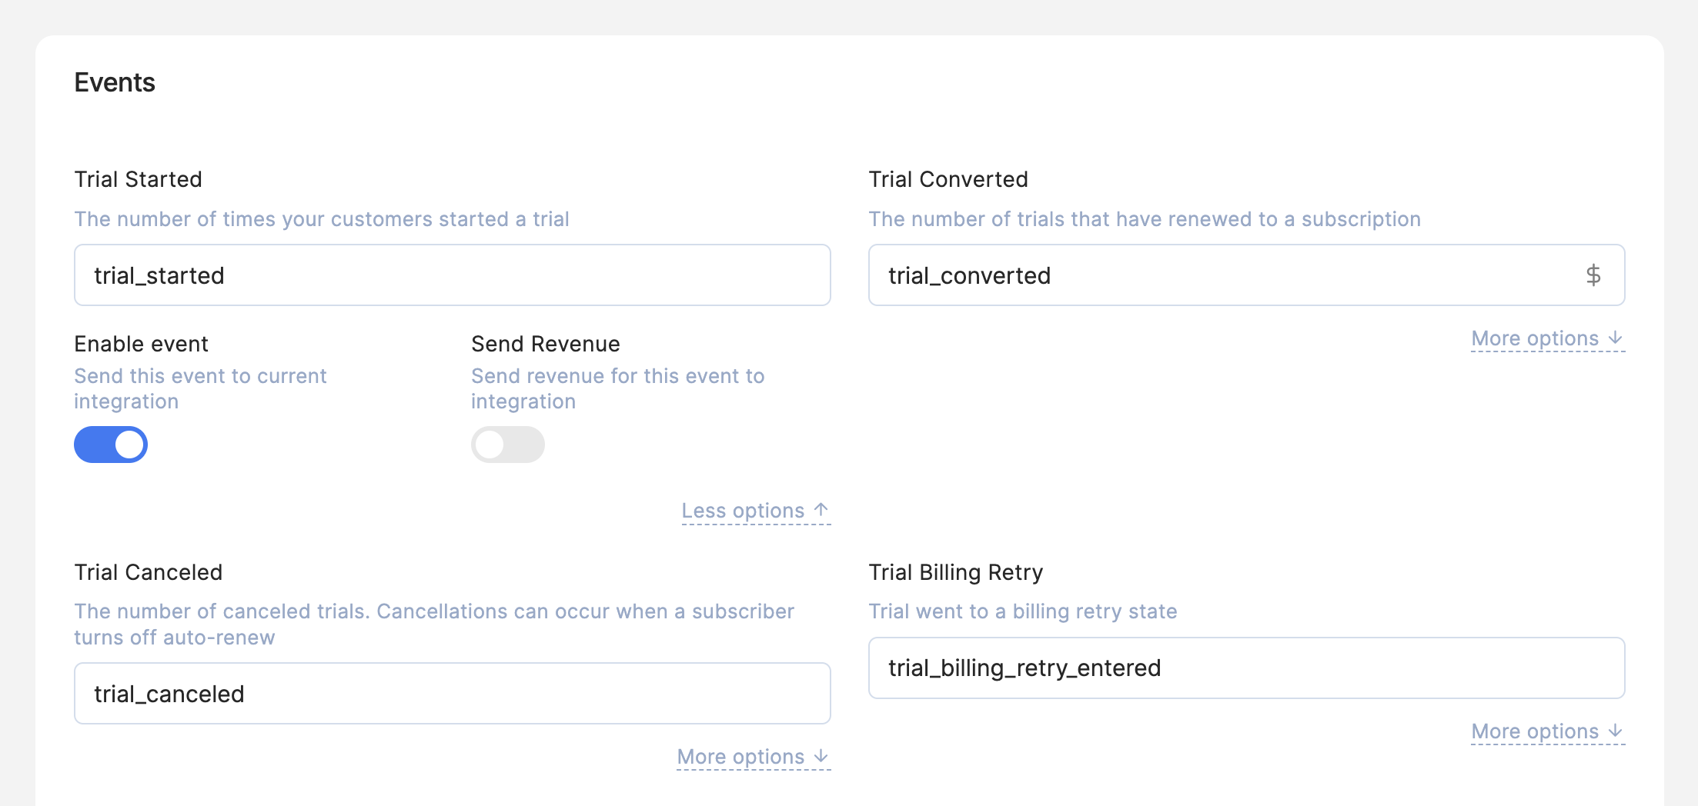Click the Trial Started field label
Screen dimensions: 1698x806
pos(138,179)
